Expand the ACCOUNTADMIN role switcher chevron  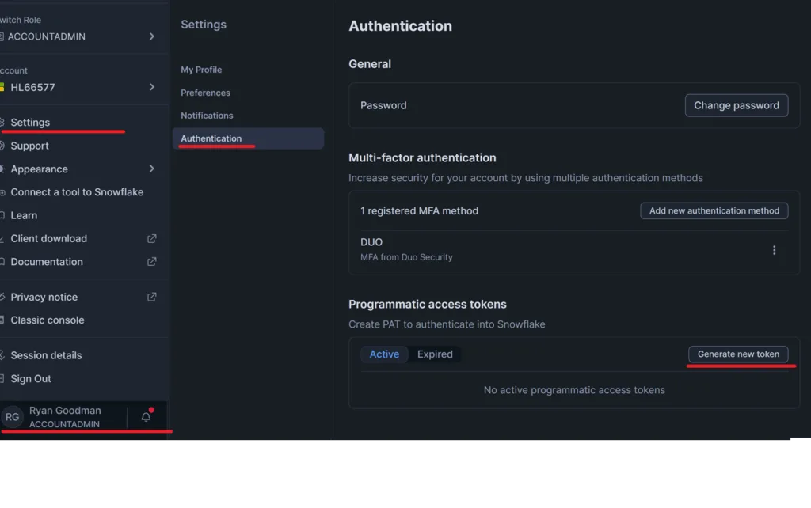click(x=151, y=36)
